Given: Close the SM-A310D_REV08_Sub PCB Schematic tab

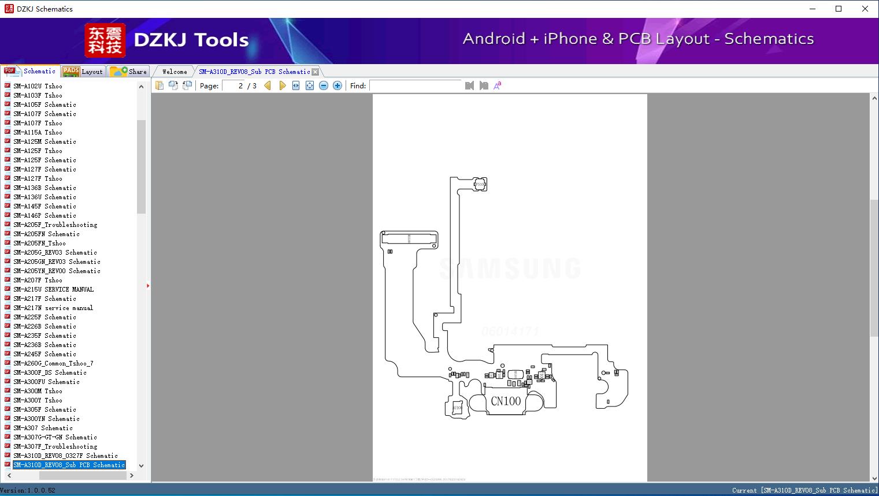Looking at the screenshot, I should point(316,72).
